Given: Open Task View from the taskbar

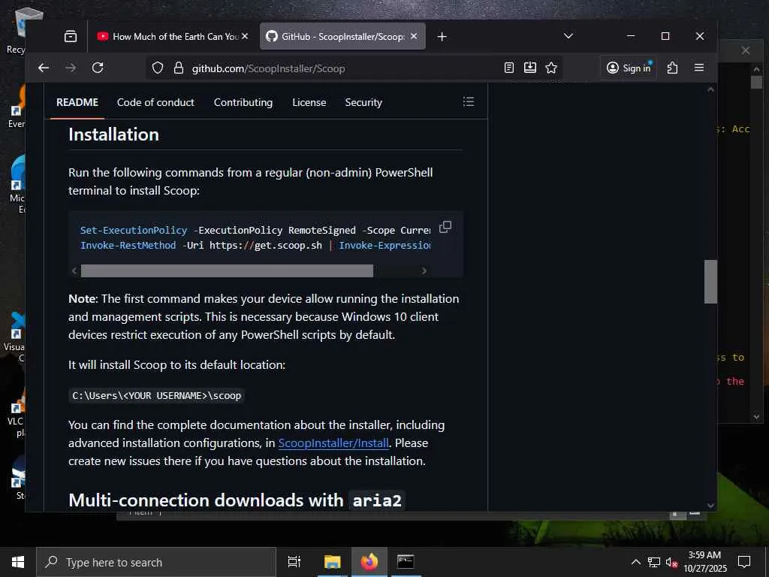Looking at the screenshot, I should [294, 562].
